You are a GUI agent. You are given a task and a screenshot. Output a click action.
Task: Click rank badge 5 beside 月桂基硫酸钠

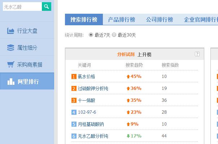[74, 124]
